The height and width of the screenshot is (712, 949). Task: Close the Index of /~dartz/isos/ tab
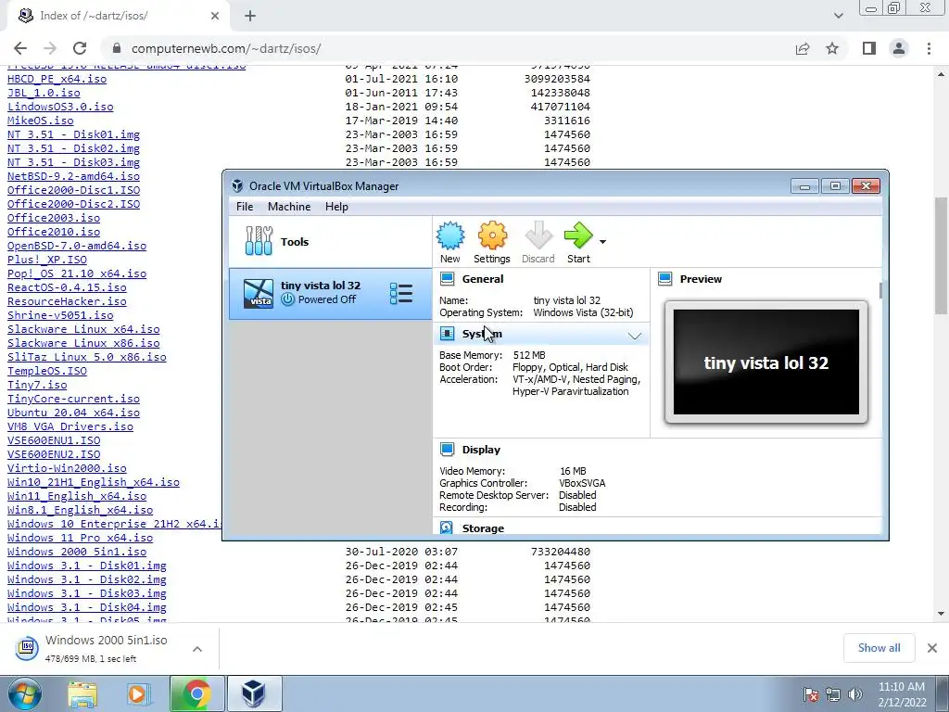coord(215,17)
